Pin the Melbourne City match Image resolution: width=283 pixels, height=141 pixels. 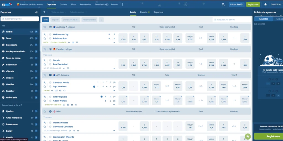[45, 34]
